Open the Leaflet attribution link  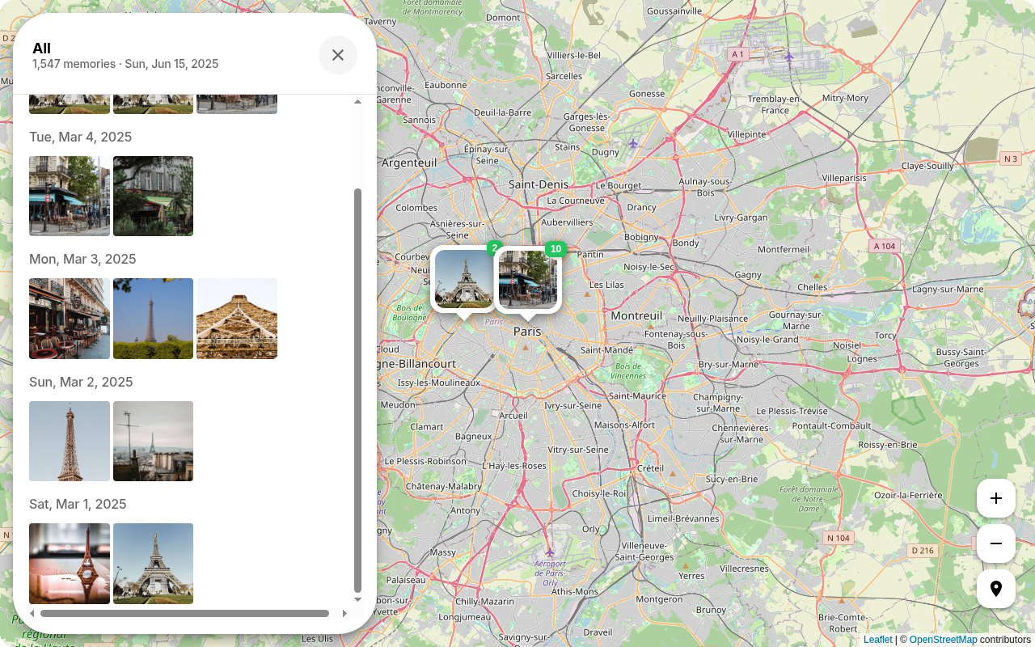877,640
